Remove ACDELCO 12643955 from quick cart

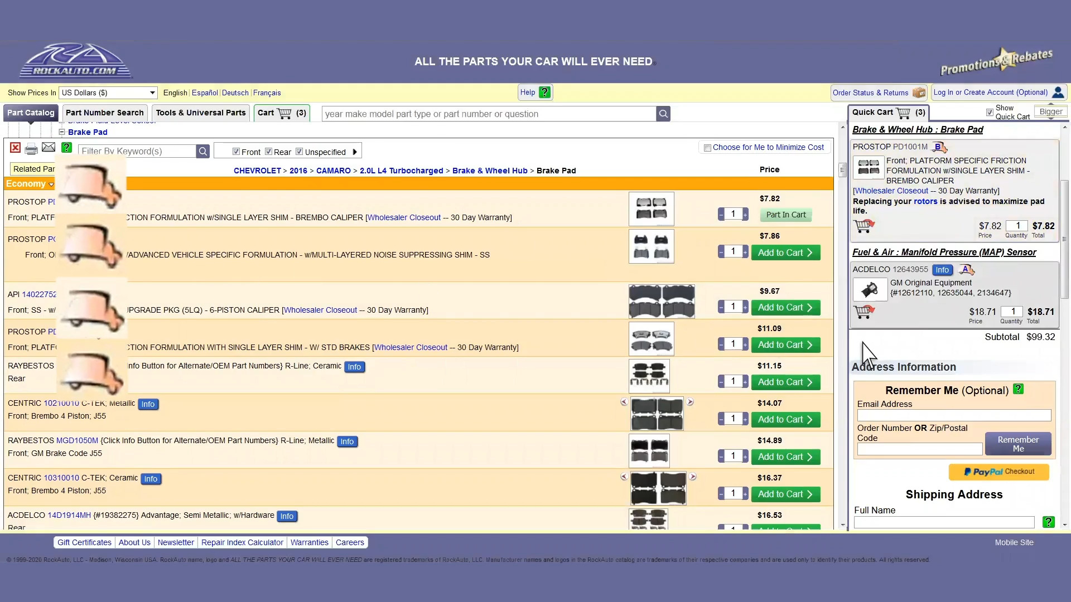click(x=864, y=312)
